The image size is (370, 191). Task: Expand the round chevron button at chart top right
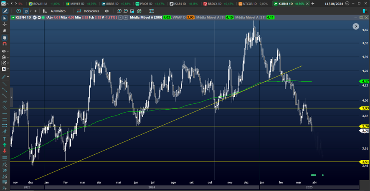tap(355, 26)
